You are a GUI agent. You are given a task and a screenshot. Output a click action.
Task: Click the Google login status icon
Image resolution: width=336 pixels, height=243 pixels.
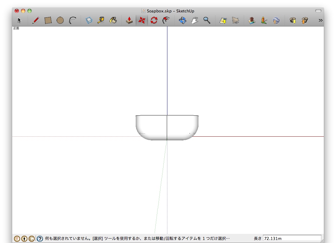coord(32,238)
